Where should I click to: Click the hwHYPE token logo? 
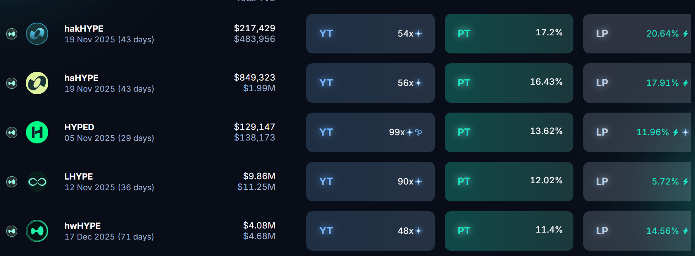(37, 231)
